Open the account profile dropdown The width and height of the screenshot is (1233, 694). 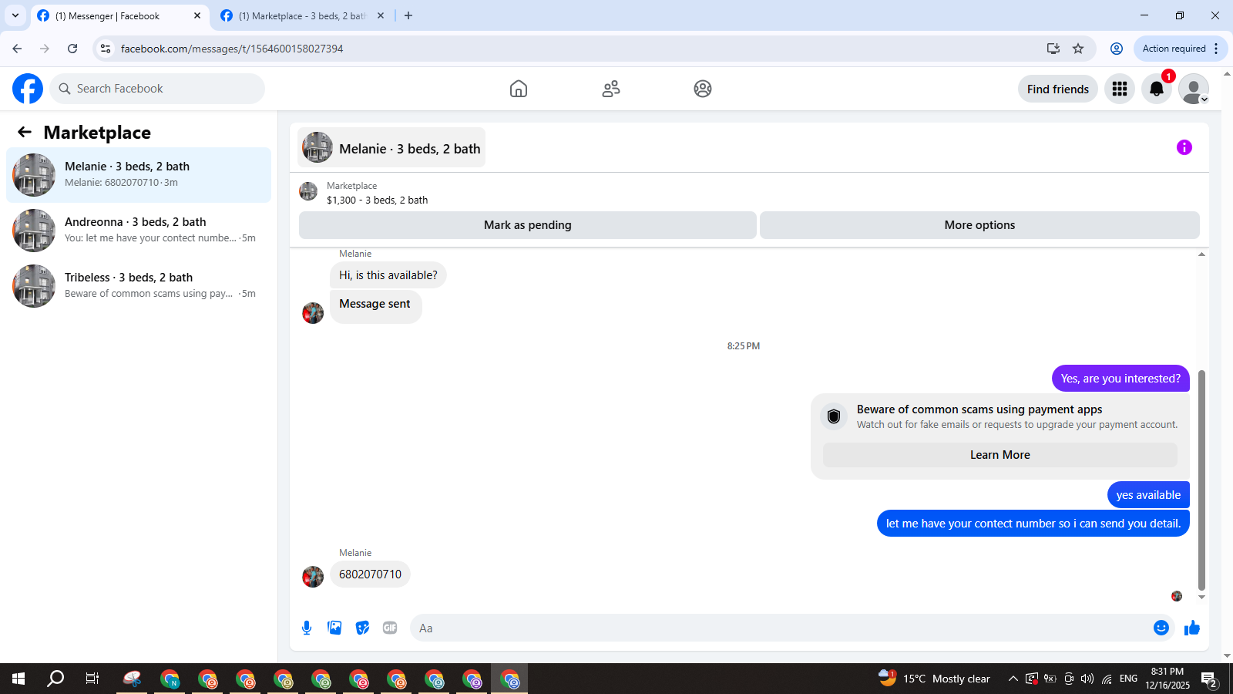pos(1194,89)
